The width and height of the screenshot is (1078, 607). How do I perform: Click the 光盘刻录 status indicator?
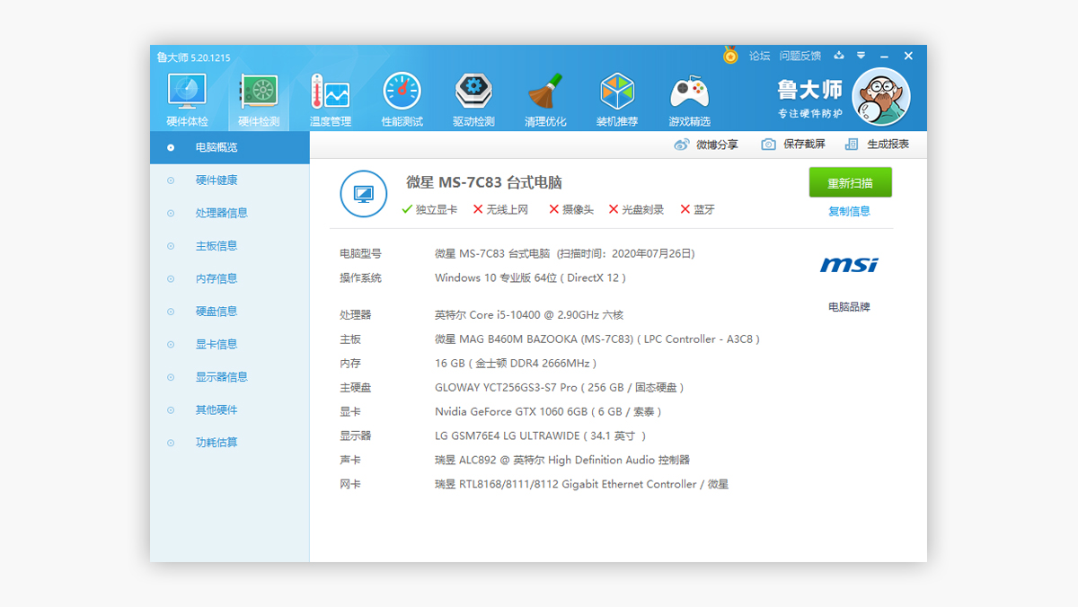pyautogui.click(x=636, y=209)
